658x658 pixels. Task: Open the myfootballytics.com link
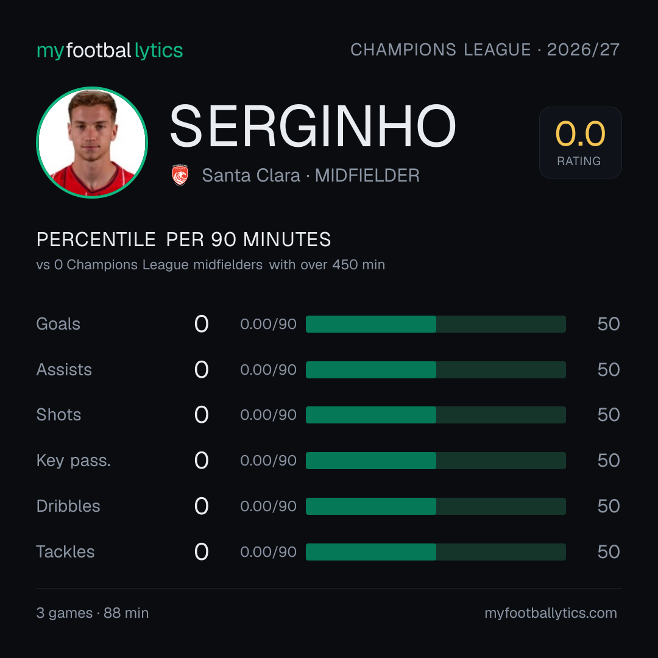click(551, 613)
